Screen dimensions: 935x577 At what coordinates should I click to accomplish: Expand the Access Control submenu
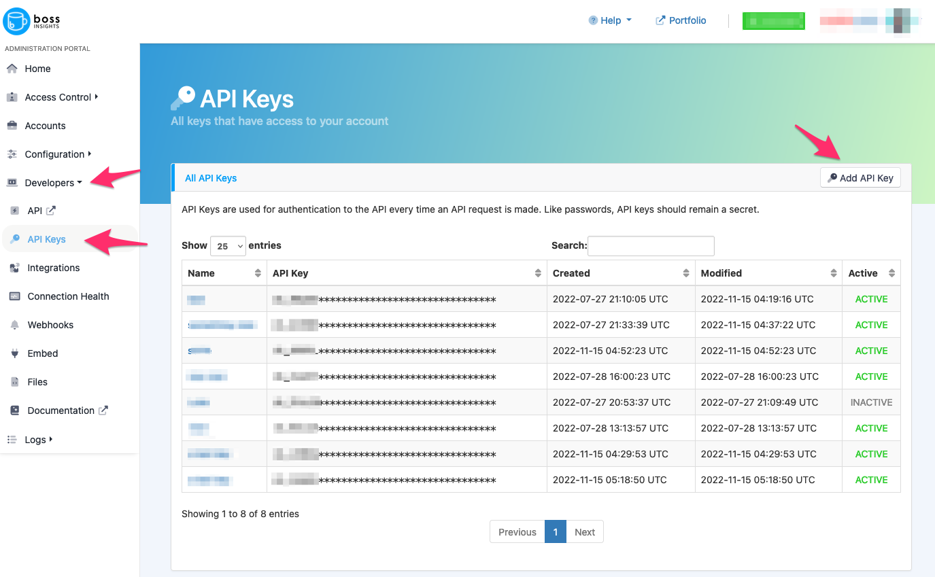click(x=62, y=97)
